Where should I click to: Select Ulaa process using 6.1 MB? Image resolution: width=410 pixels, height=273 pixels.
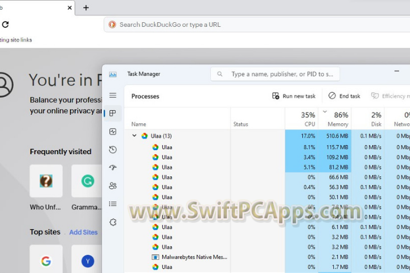click(267, 227)
